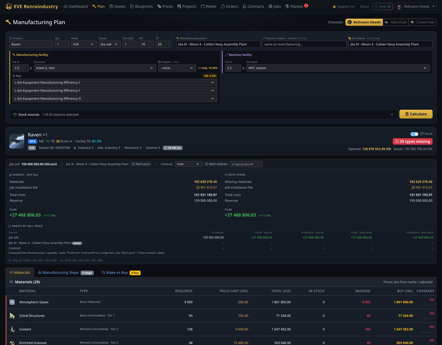442x345 pixels.
Task: Click the Product field containing Raven
Action: pos(31,44)
